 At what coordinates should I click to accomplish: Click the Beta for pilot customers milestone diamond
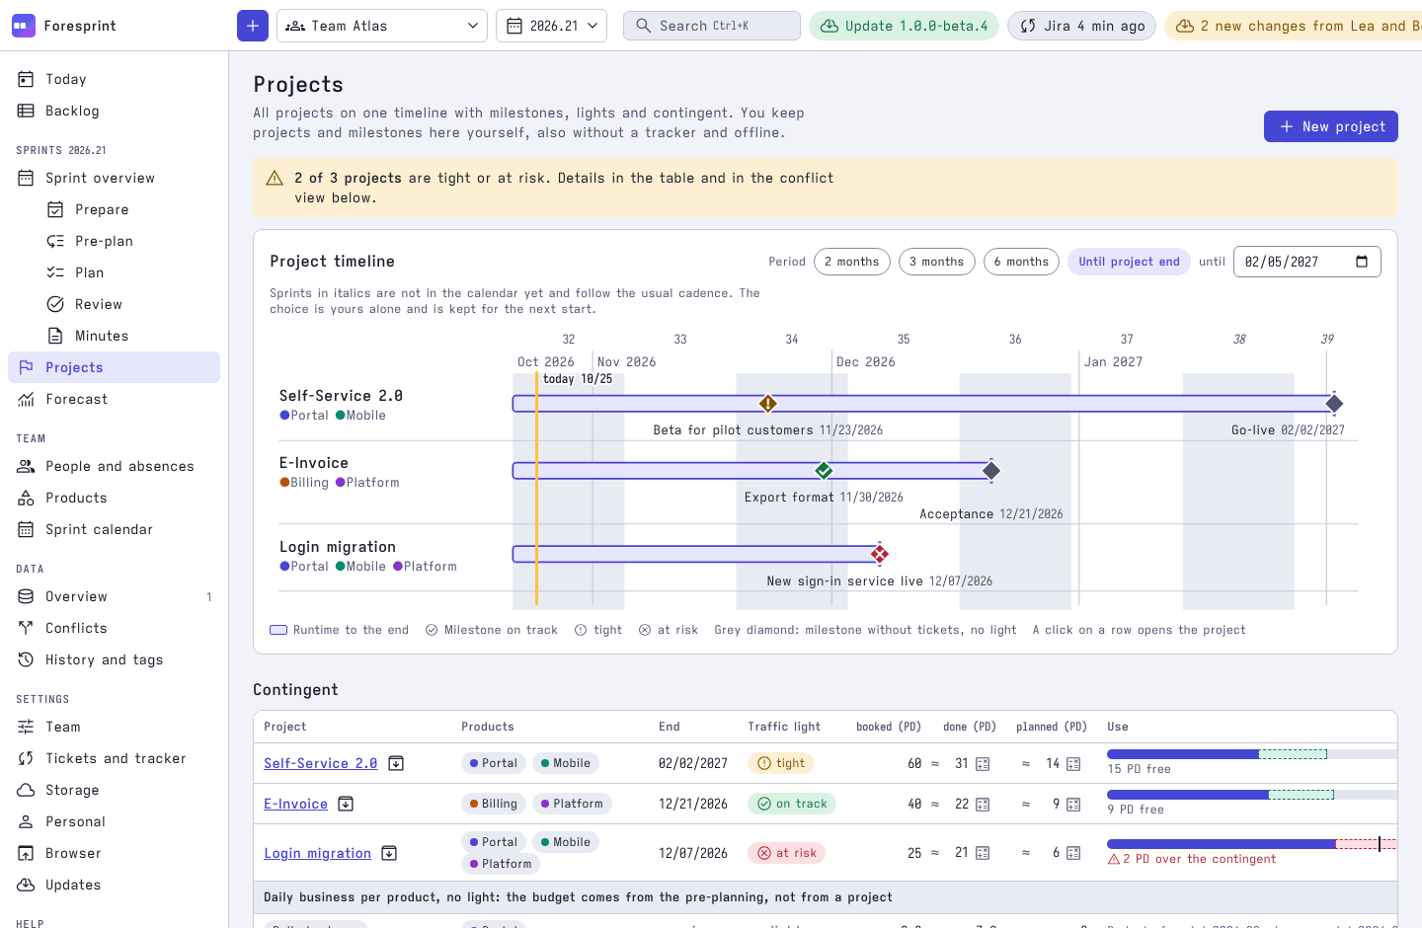click(768, 403)
